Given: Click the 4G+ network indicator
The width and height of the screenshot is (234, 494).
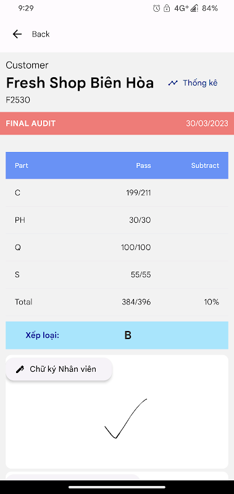Looking at the screenshot, I should [x=182, y=9].
